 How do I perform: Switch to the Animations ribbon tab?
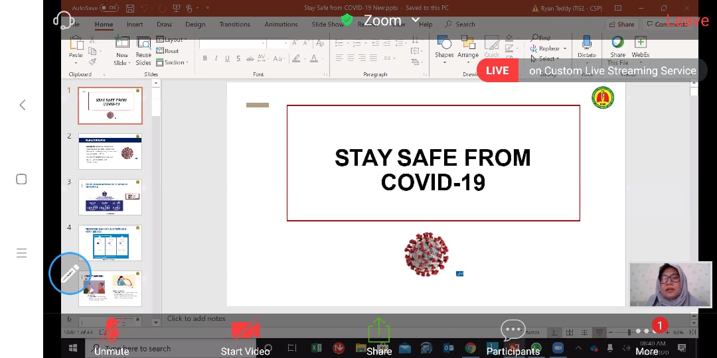click(281, 25)
